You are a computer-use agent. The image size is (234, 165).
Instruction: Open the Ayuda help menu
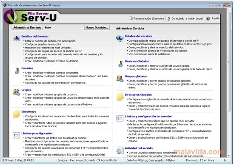(216, 18)
